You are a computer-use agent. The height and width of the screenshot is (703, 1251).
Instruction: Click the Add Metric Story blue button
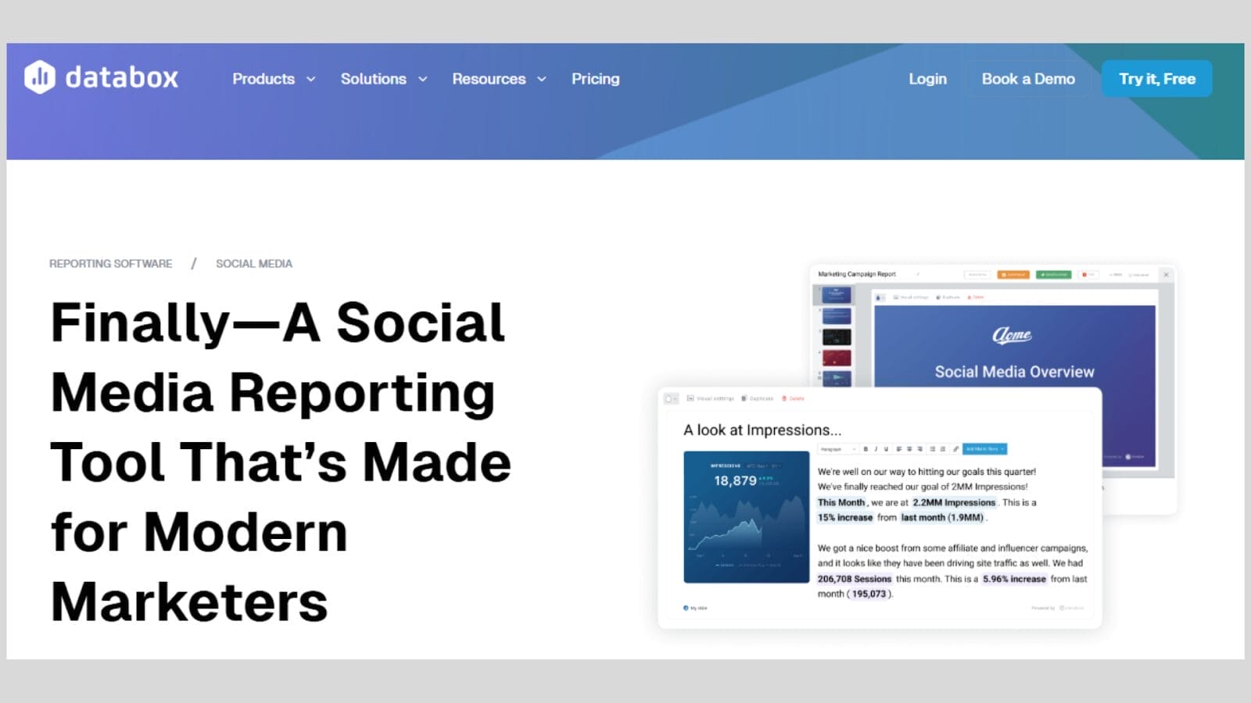point(984,449)
